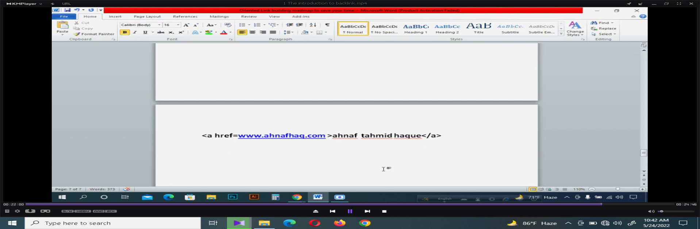700x229 pixels.
Task: Click the 'Type here to search' box
Action: [x=113, y=223]
